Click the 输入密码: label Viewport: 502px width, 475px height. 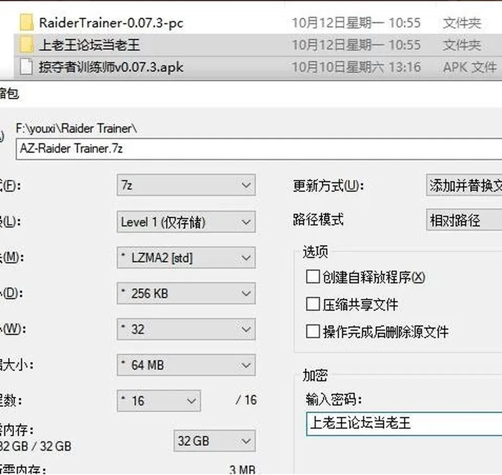coord(334,400)
